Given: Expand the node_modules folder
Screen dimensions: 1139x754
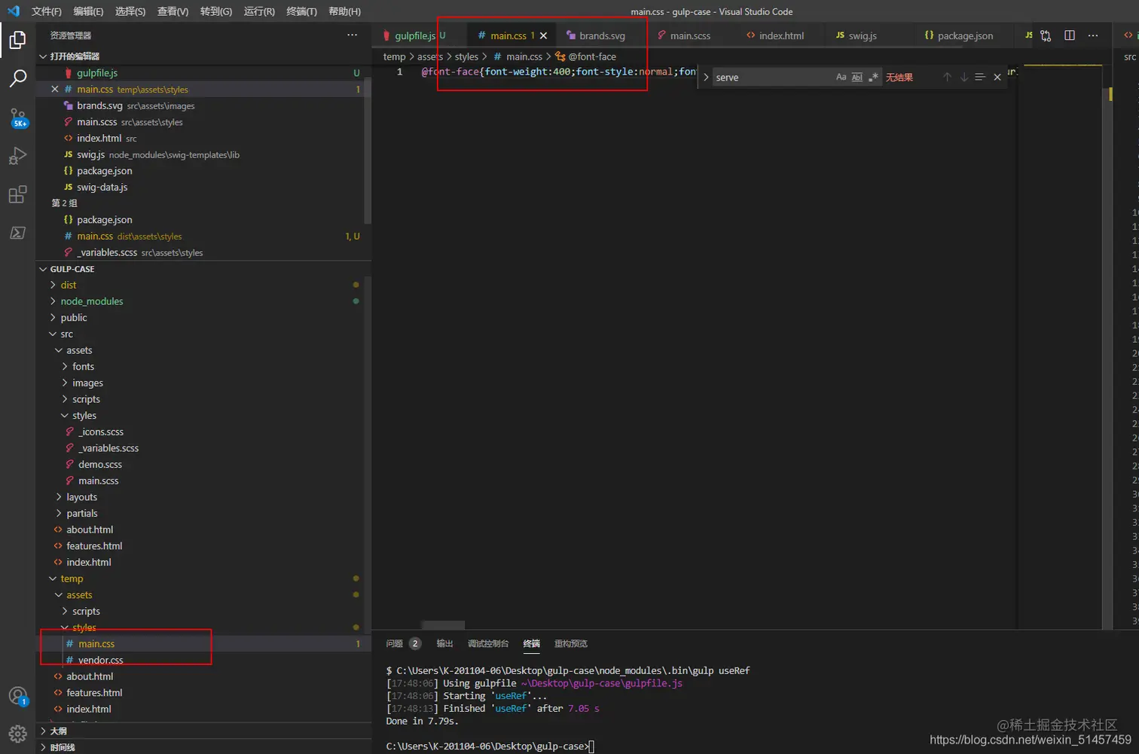Looking at the screenshot, I should (92, 301).
